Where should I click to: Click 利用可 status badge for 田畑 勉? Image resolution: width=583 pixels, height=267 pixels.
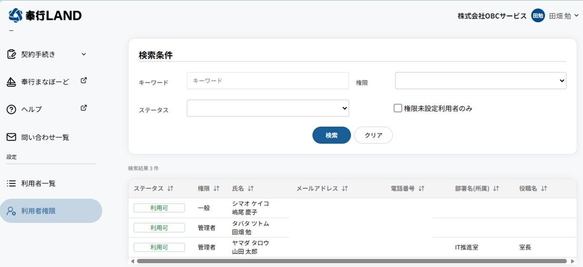click(159, 228)
